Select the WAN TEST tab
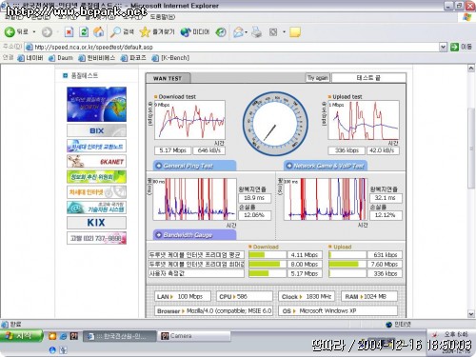476x357 pixels. 168,78
